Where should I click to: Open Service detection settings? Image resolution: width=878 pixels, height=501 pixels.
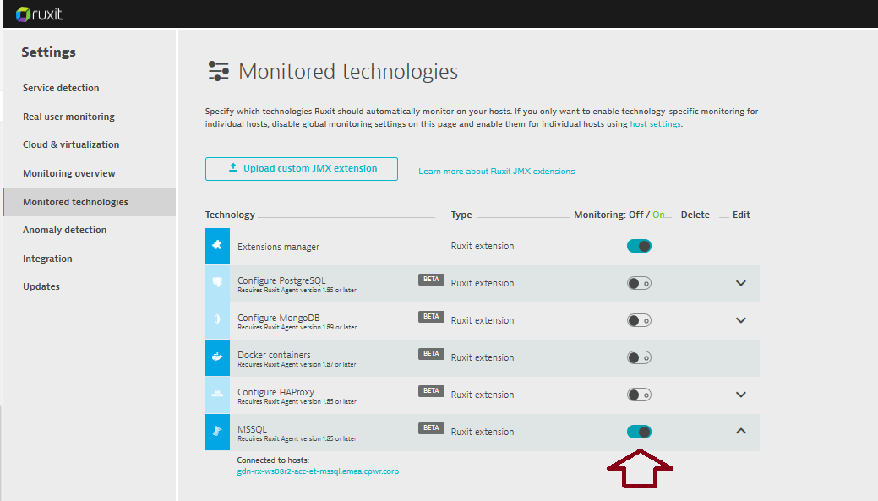[x=61, y=88]
